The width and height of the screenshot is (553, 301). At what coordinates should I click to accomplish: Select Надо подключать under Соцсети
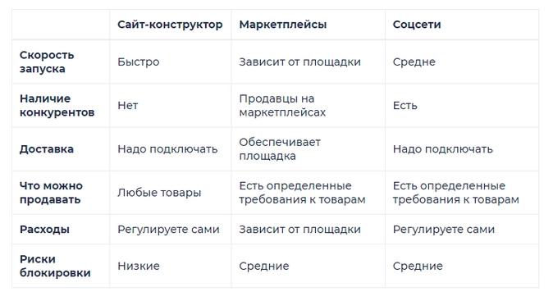click(443, 149)
